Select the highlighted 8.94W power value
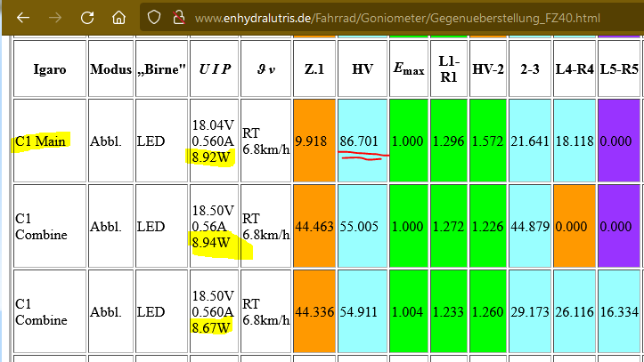Viewport: 644px width, 362px height. tap(211, 242)
